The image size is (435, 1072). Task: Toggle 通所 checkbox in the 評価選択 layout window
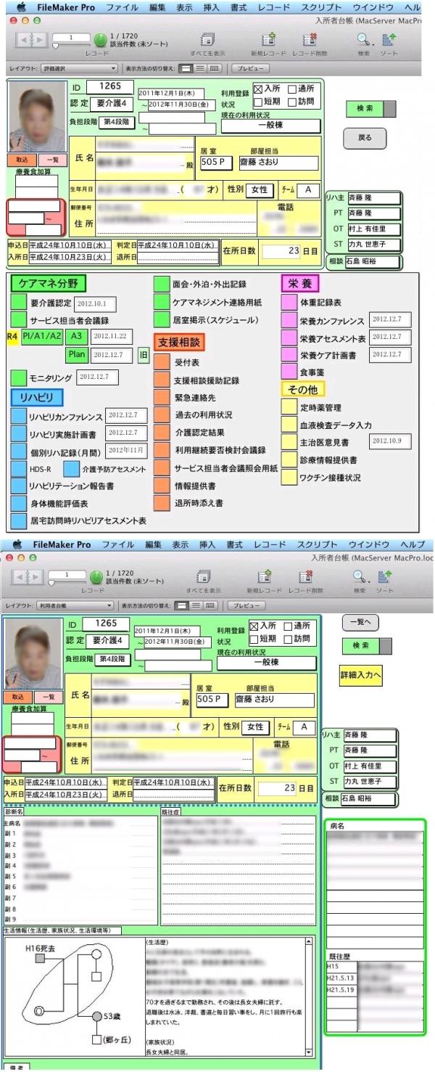(292, 89)
